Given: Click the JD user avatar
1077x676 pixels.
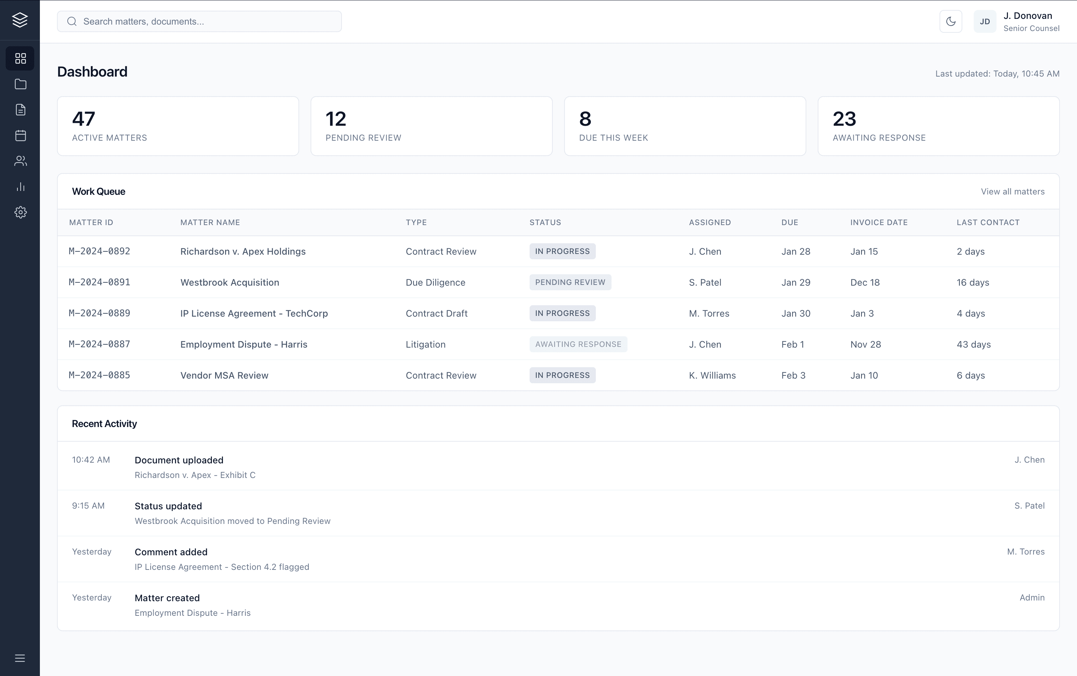Looking at the screenshot, I should 984,21.
